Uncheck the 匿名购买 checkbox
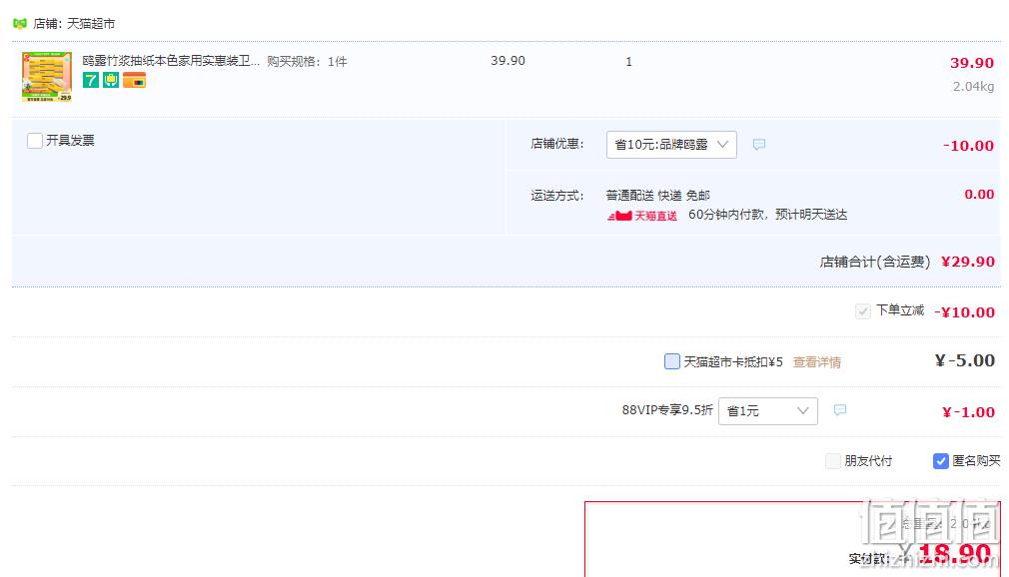This screenshot has width=1009, height=577. [940, 460]
